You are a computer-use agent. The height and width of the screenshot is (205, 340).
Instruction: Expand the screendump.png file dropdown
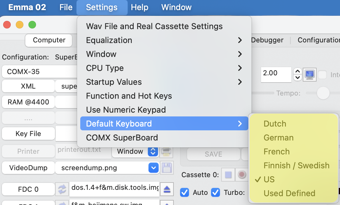(153, 168)
